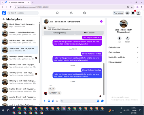
Task: Click More options button
Action: pyautogui.click(x=89, y=33)
